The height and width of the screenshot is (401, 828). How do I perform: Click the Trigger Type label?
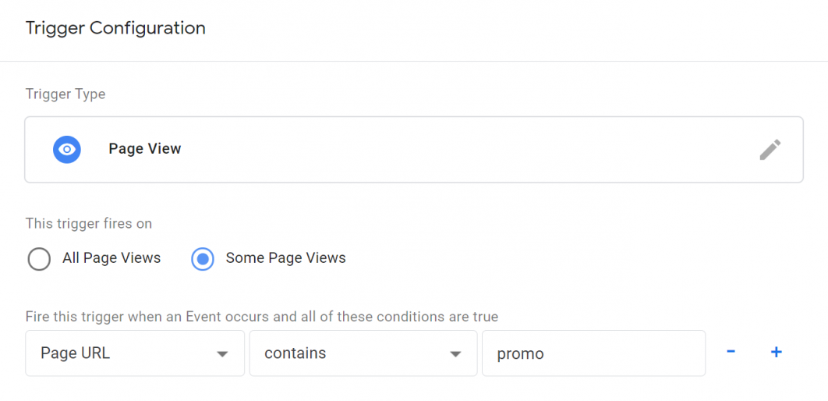click(x=65, y=94)
